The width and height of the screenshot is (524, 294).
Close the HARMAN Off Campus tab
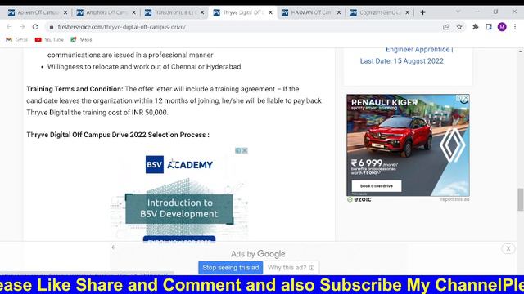click(x=339, y=12)
